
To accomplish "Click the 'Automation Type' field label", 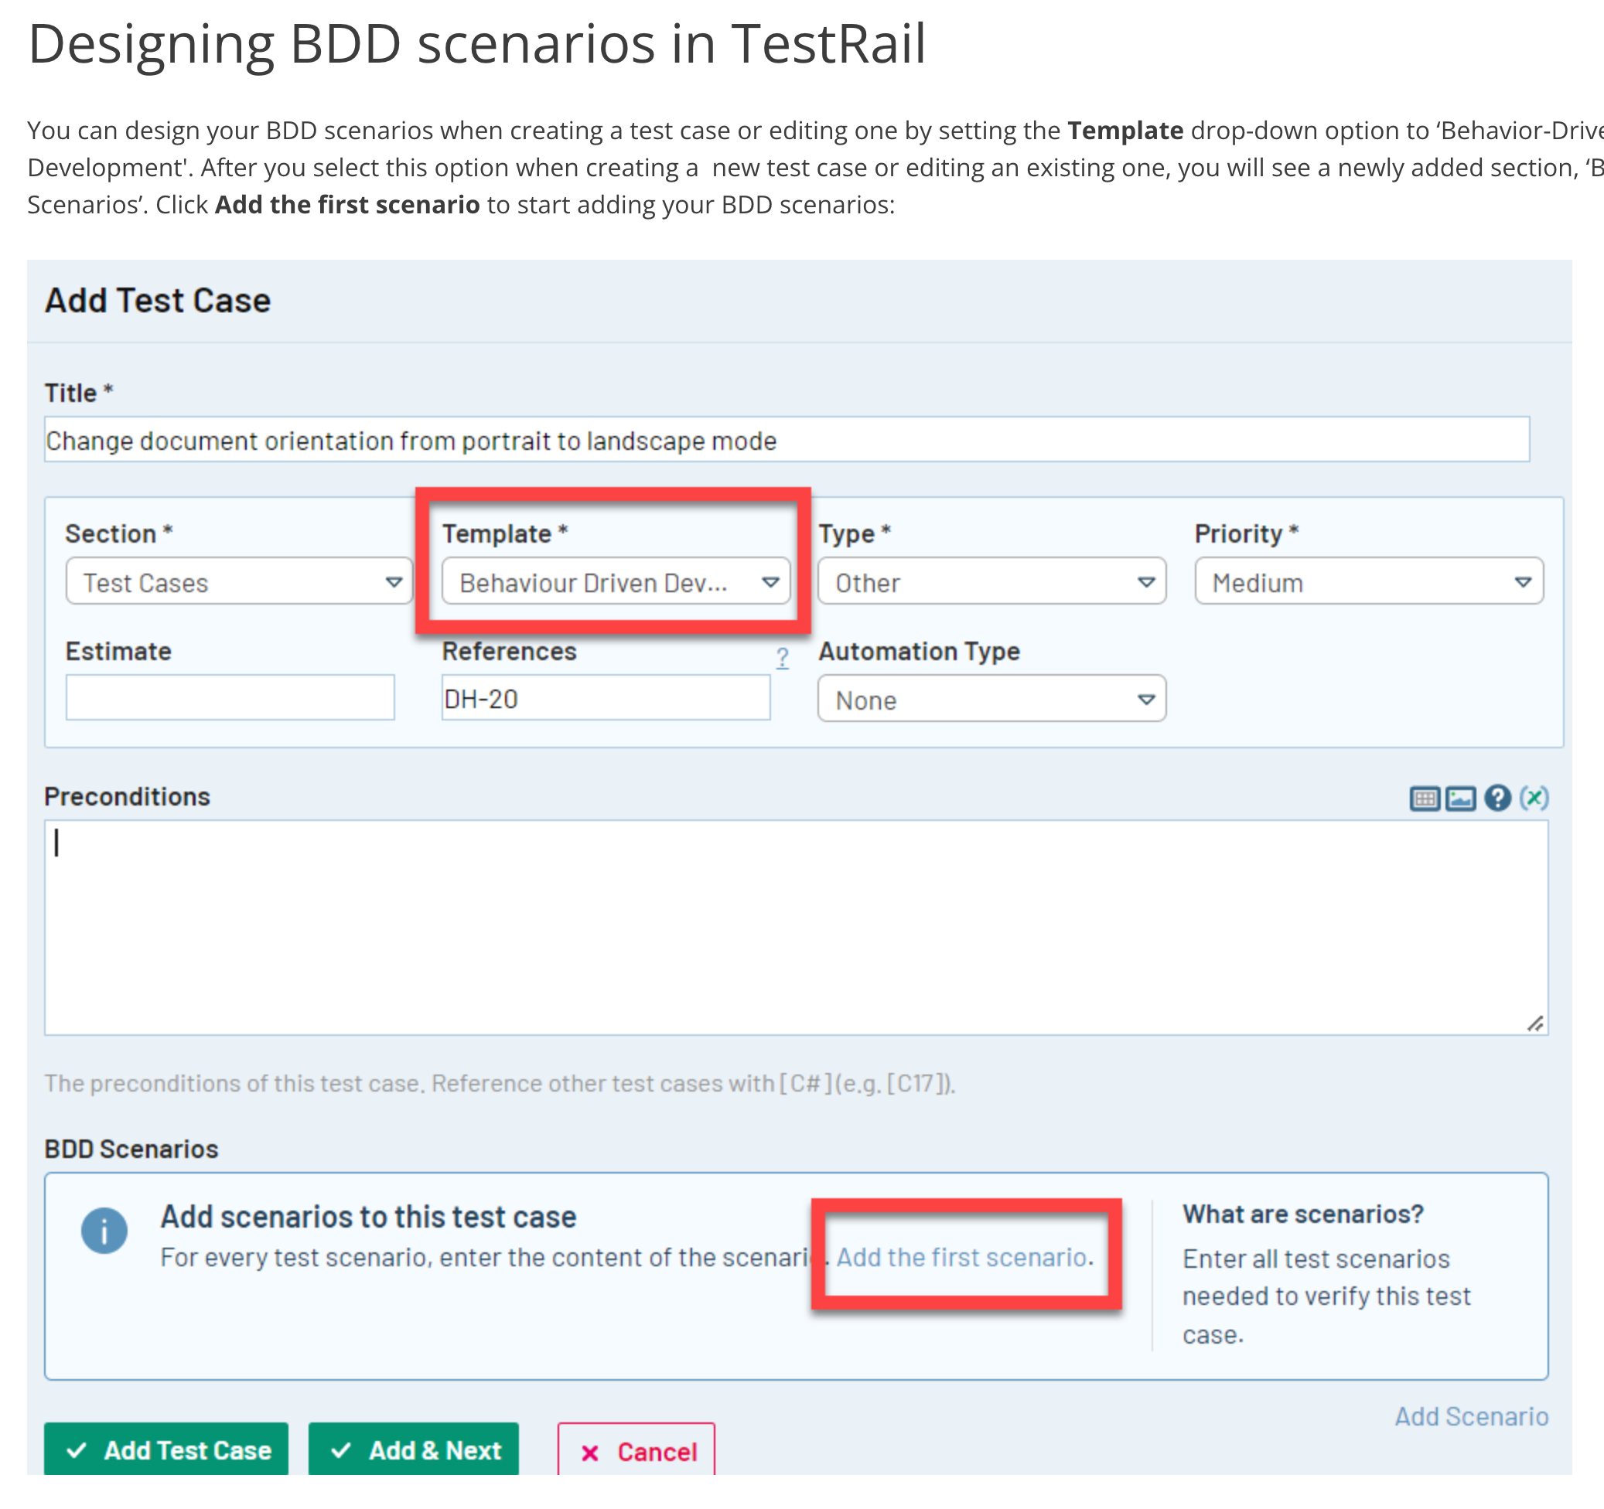I will [x=919, y=651].
